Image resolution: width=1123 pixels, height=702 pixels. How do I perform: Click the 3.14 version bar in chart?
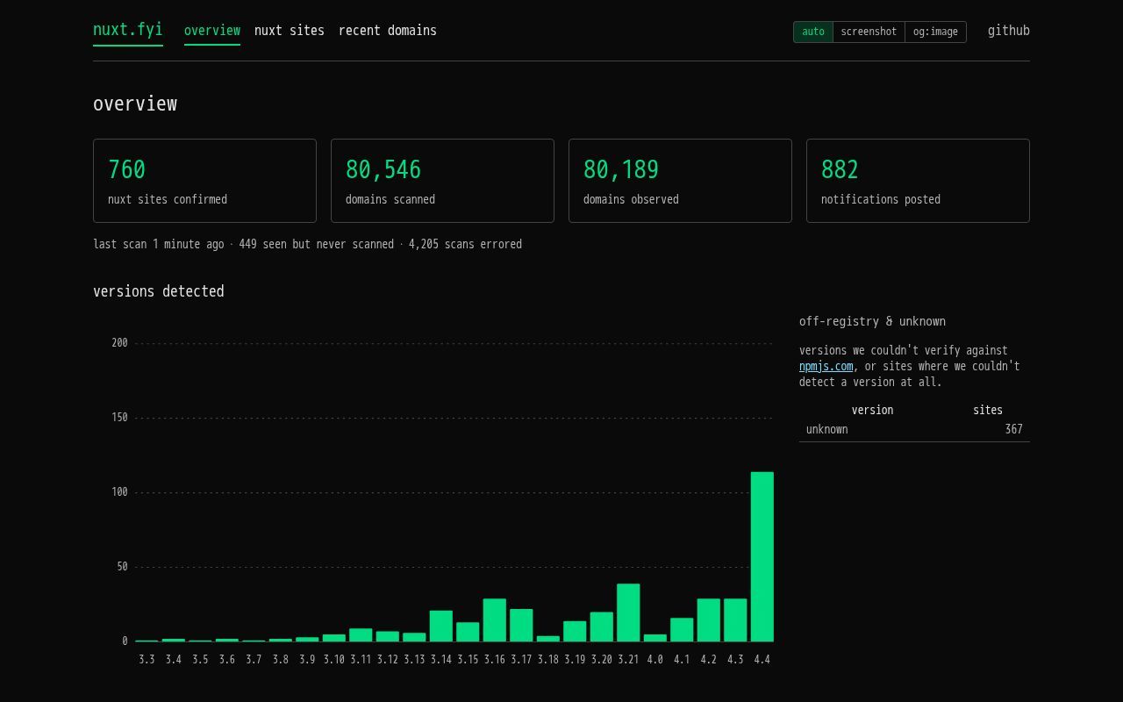pos(440,627)
